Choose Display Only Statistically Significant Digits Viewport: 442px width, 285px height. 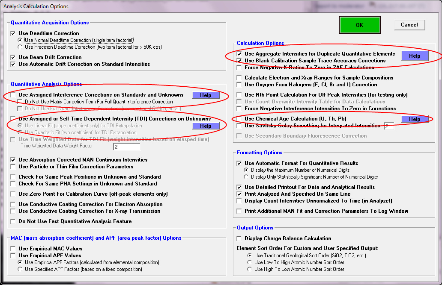click(246, 177)
